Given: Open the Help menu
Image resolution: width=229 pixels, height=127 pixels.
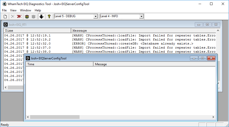Looking at the screenshot, I should tap(38, 10).
